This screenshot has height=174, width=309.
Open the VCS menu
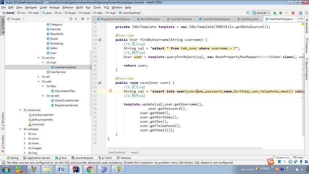(106, 8)
